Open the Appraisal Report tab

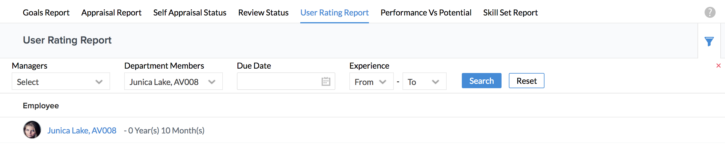click(111, 13)
